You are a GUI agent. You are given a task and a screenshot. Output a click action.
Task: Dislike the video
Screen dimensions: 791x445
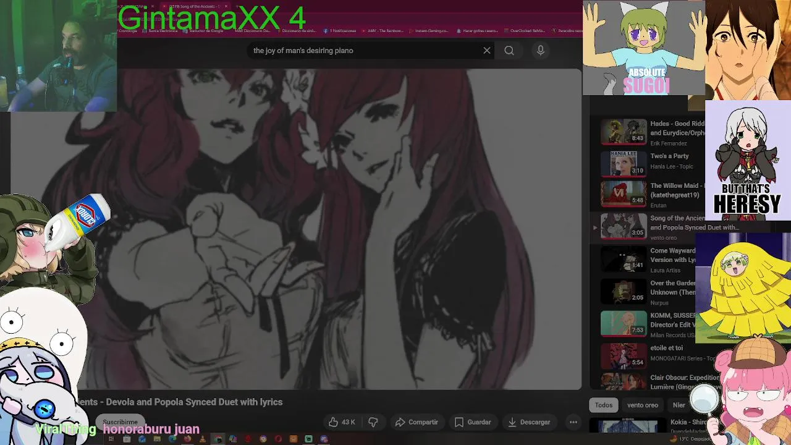pos(373,422)
